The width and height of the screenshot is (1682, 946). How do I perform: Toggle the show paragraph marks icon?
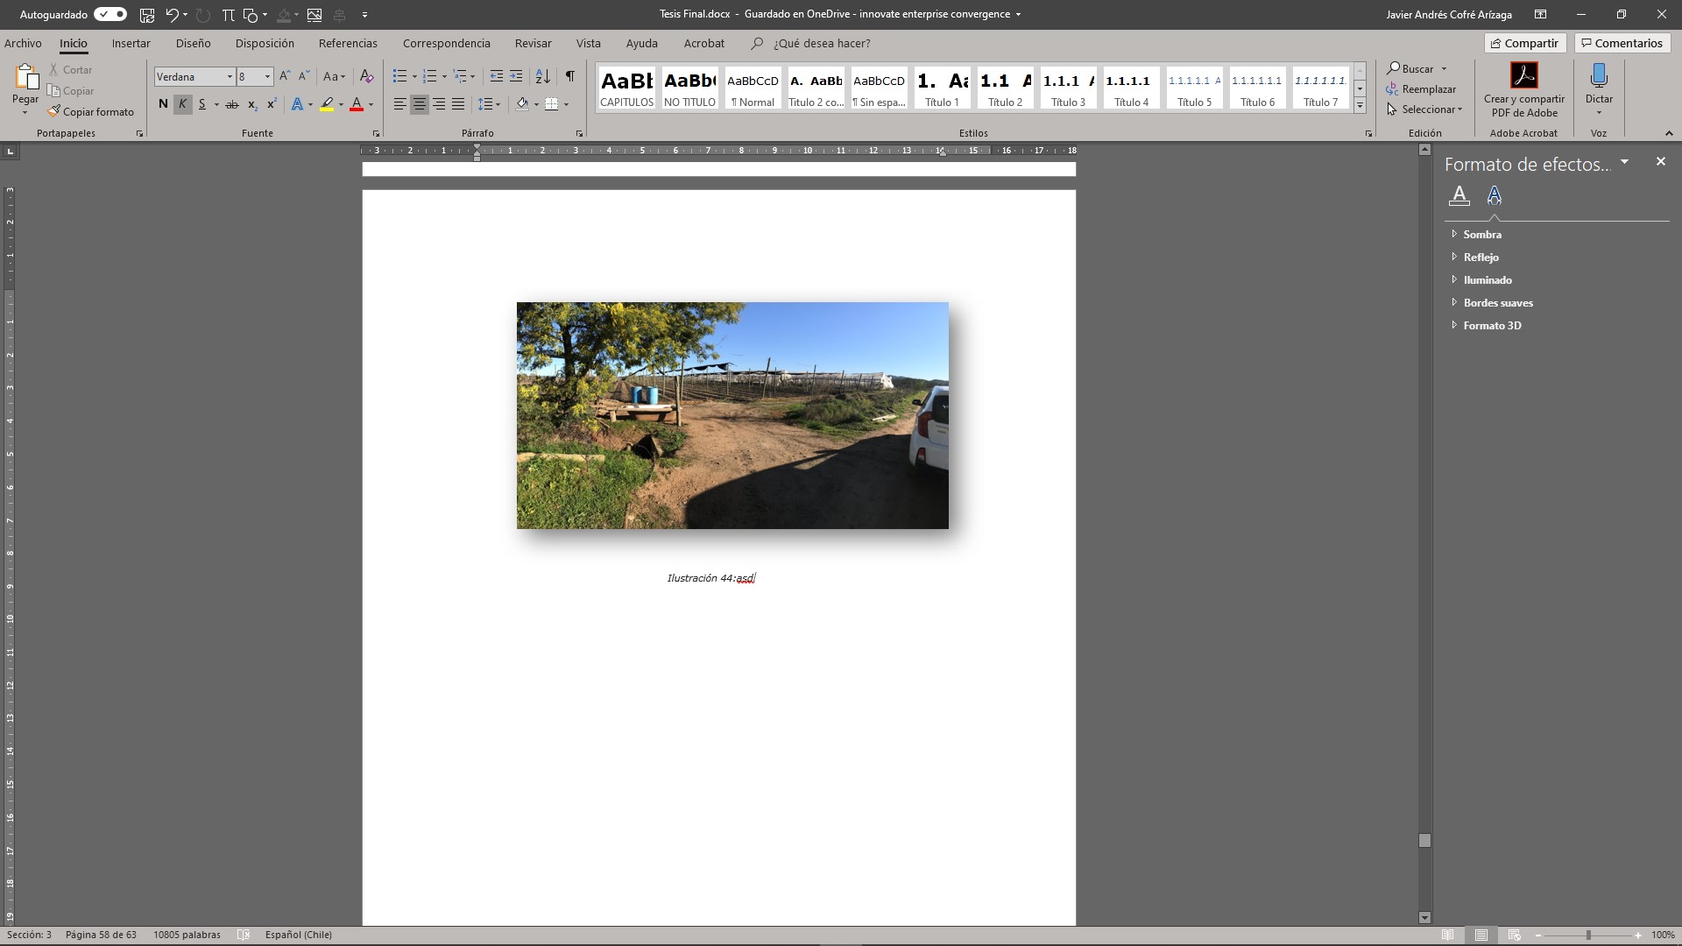pyautogui.click(x=569, y=76)
